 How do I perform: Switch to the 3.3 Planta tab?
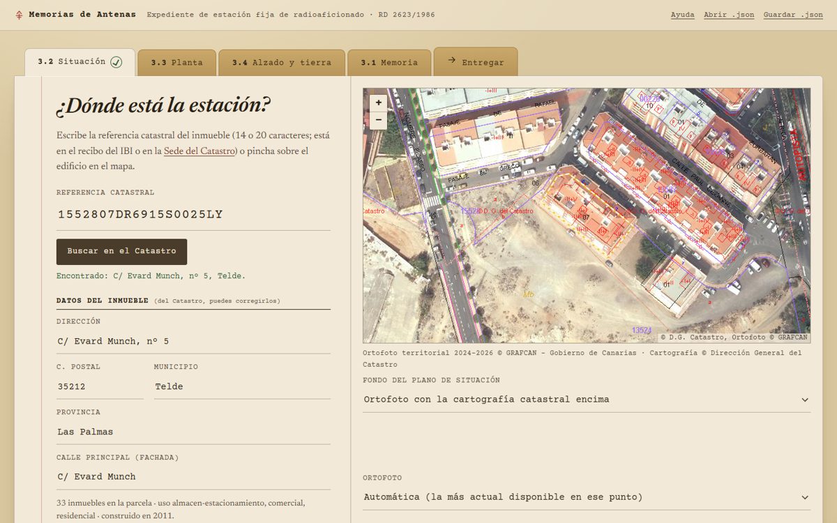[177, 63]
